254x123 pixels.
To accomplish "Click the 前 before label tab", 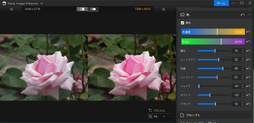I will 11,9.
